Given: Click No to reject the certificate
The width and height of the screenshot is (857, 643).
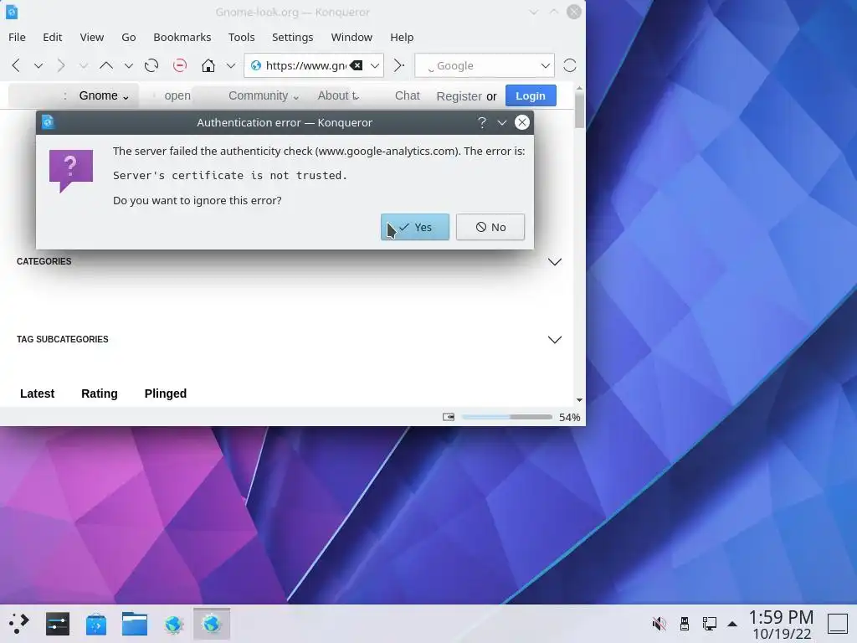Looking at the screenshot, I should pos(490,227).
